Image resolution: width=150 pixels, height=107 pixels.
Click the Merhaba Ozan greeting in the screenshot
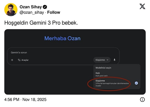coord(62,38)
